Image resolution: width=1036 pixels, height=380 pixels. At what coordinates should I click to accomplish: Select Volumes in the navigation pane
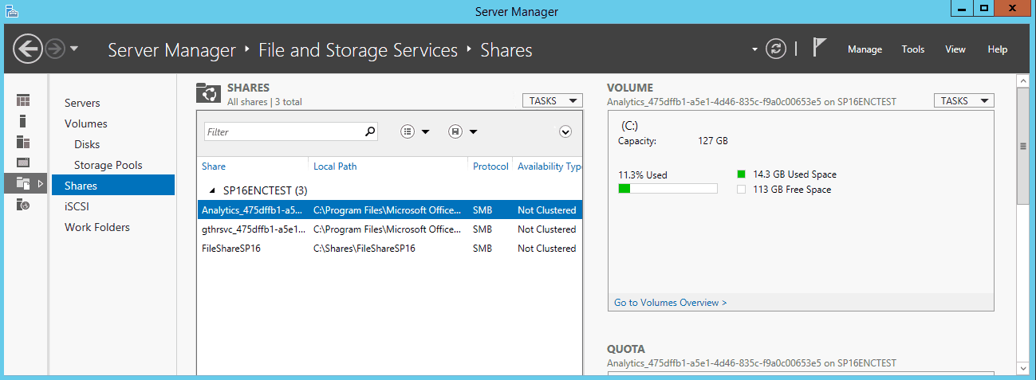tap(86, 123)
